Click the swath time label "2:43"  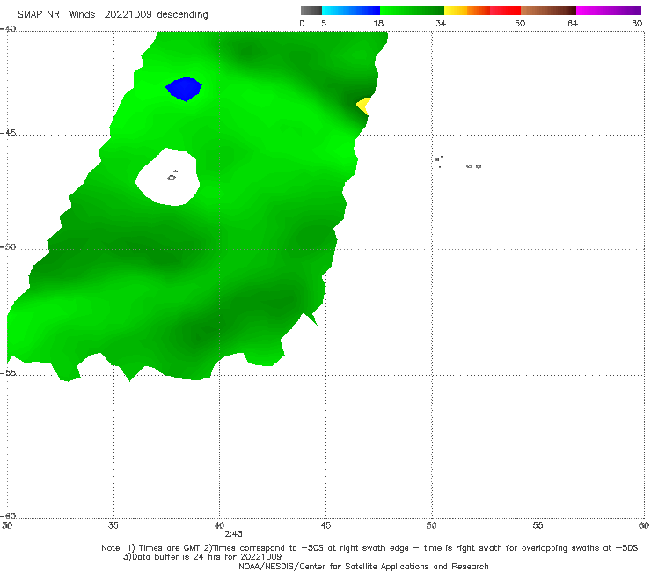[x=233, y=534]
